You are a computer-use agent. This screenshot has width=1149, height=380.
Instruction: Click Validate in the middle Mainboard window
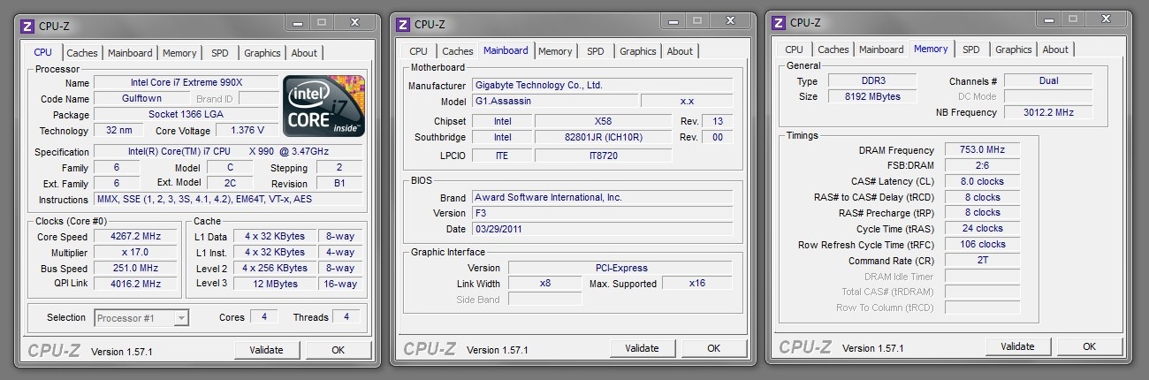tap(643, 348)
